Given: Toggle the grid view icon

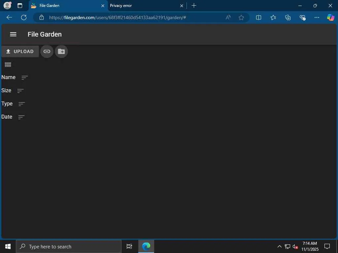Looking at the screenshot, I should pyautogui.click(x=8, y=65).
